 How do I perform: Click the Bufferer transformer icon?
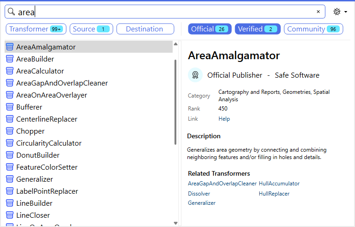pyautogui.click(x=10, y=107)
